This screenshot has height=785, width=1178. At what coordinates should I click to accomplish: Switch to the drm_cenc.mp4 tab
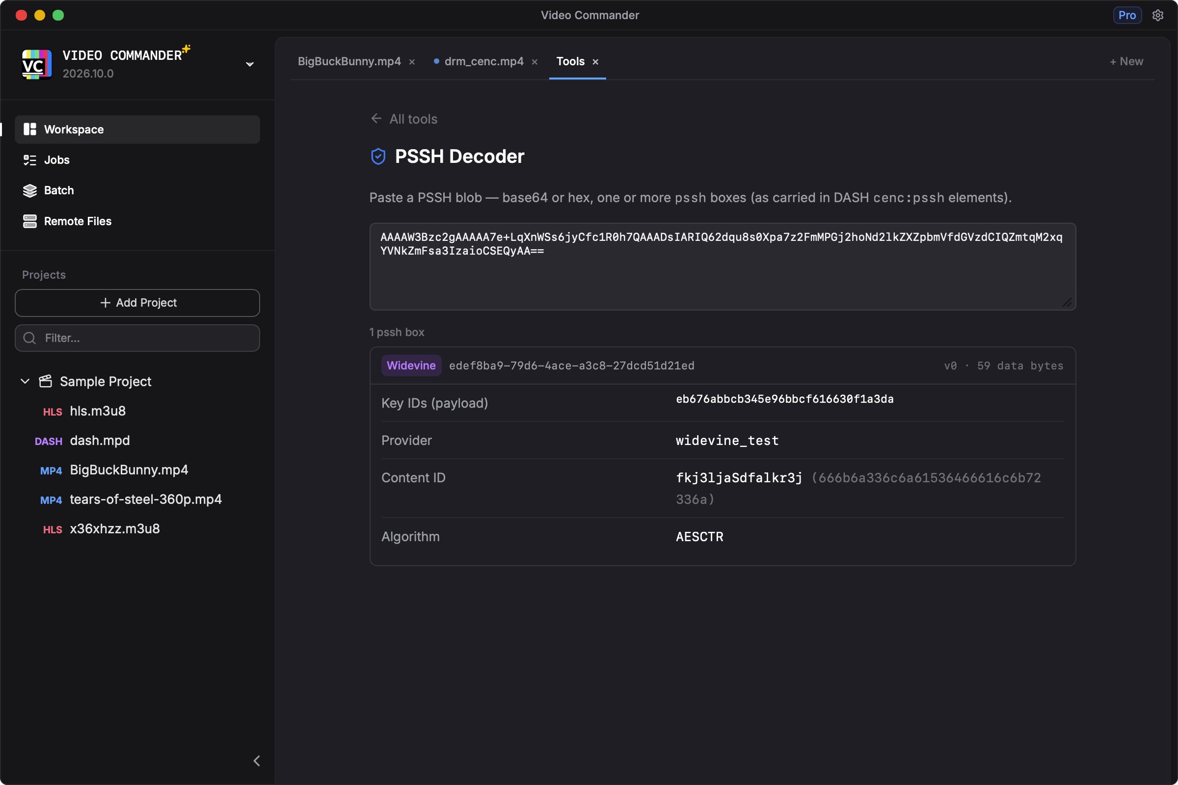pos(484,62)
